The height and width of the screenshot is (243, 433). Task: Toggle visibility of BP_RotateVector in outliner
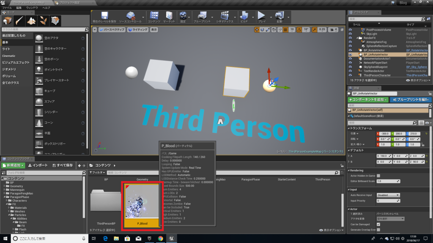click(350, 50)
